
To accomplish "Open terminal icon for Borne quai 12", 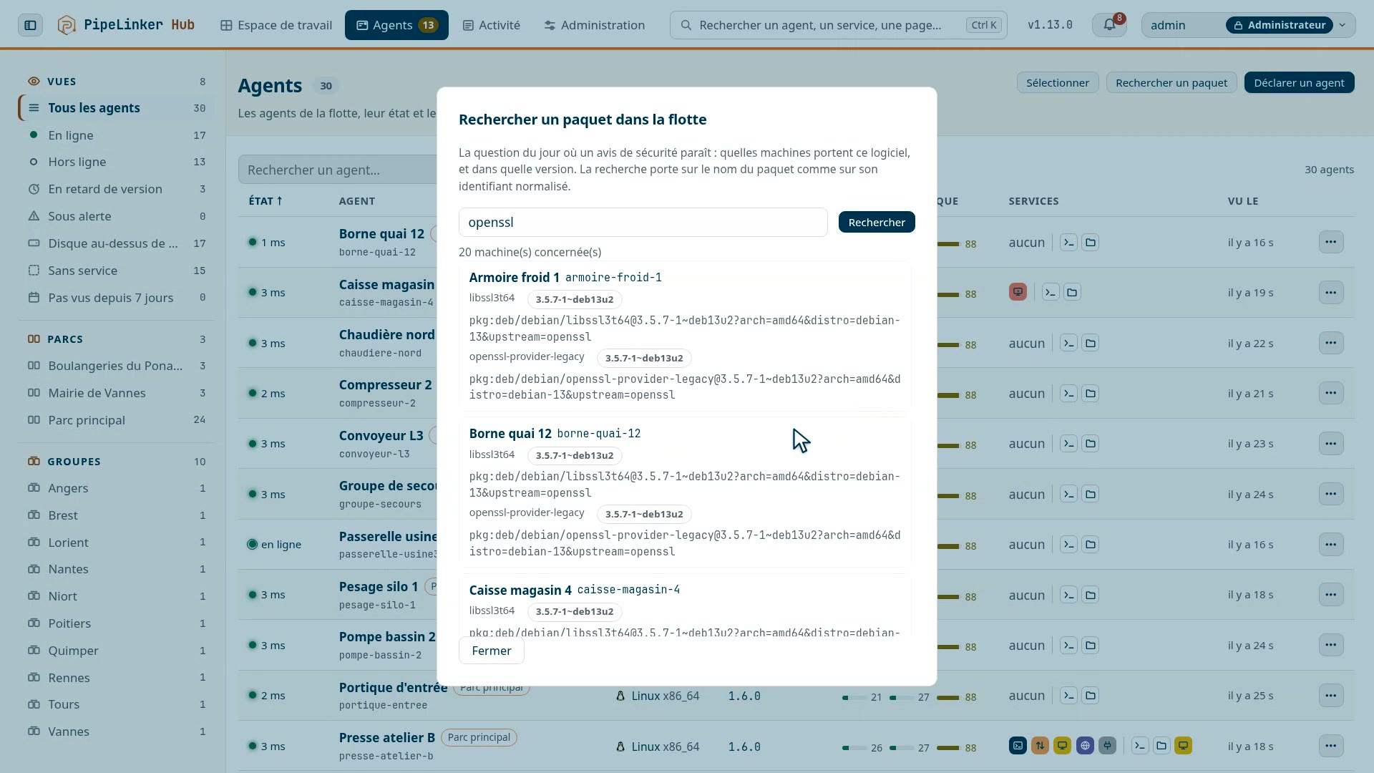I will click(1068, 243).
